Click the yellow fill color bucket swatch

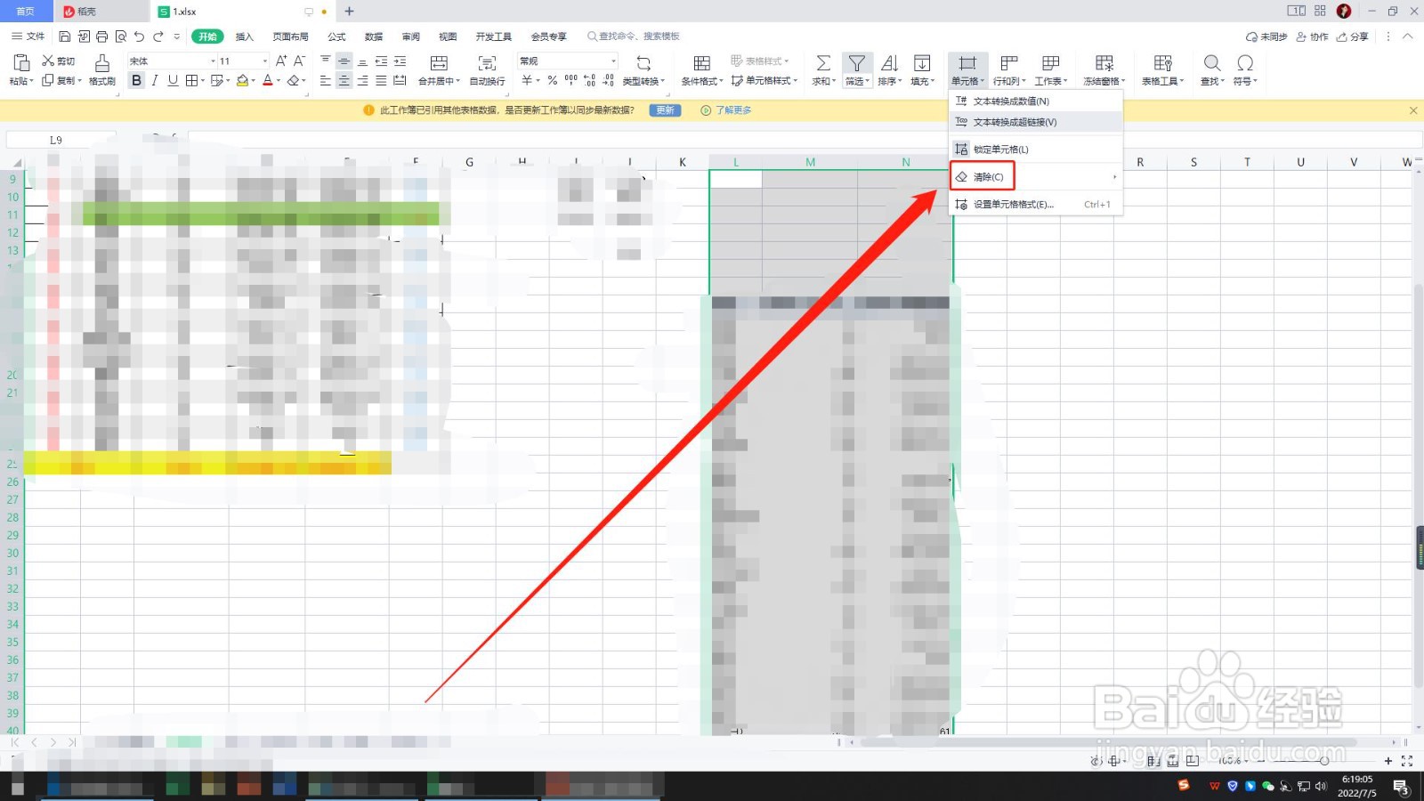click(x=242, y=80)
